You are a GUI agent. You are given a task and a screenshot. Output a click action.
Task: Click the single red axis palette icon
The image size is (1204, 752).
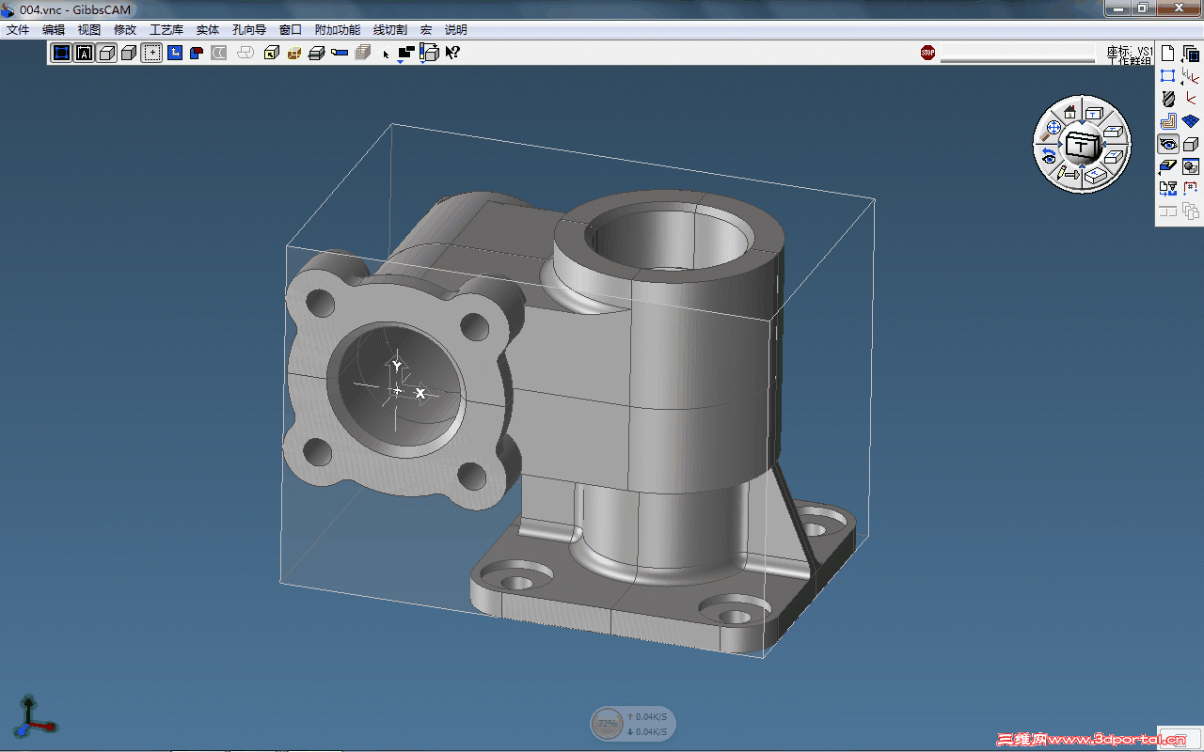(x=1191, y=99)
